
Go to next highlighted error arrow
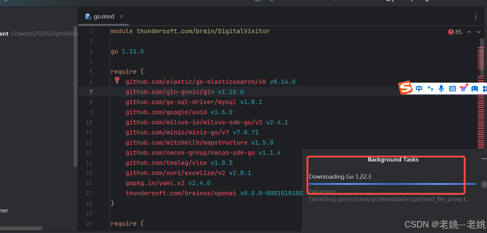pos(479,32)
